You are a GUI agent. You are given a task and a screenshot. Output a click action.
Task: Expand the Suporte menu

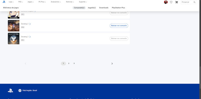83,2
